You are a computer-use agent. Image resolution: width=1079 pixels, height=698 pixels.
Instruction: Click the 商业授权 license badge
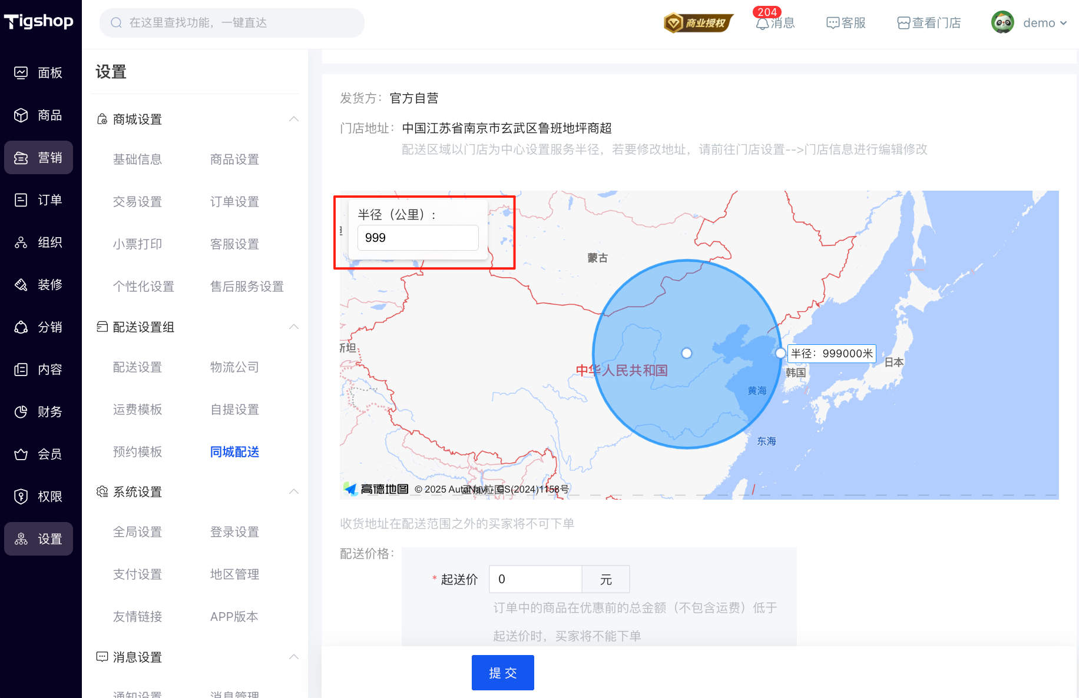point(699,23)
